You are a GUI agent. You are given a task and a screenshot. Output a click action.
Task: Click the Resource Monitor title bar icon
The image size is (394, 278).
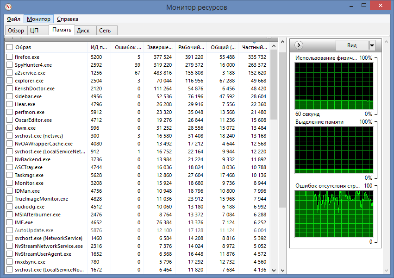click(8, 7)
